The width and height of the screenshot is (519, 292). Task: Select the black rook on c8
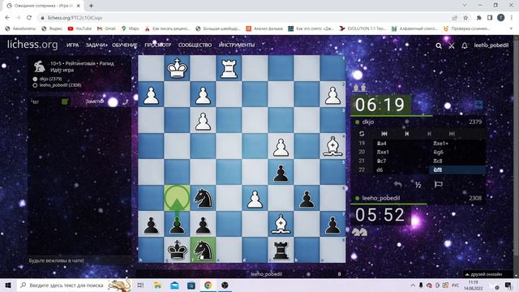click(281, 250)
